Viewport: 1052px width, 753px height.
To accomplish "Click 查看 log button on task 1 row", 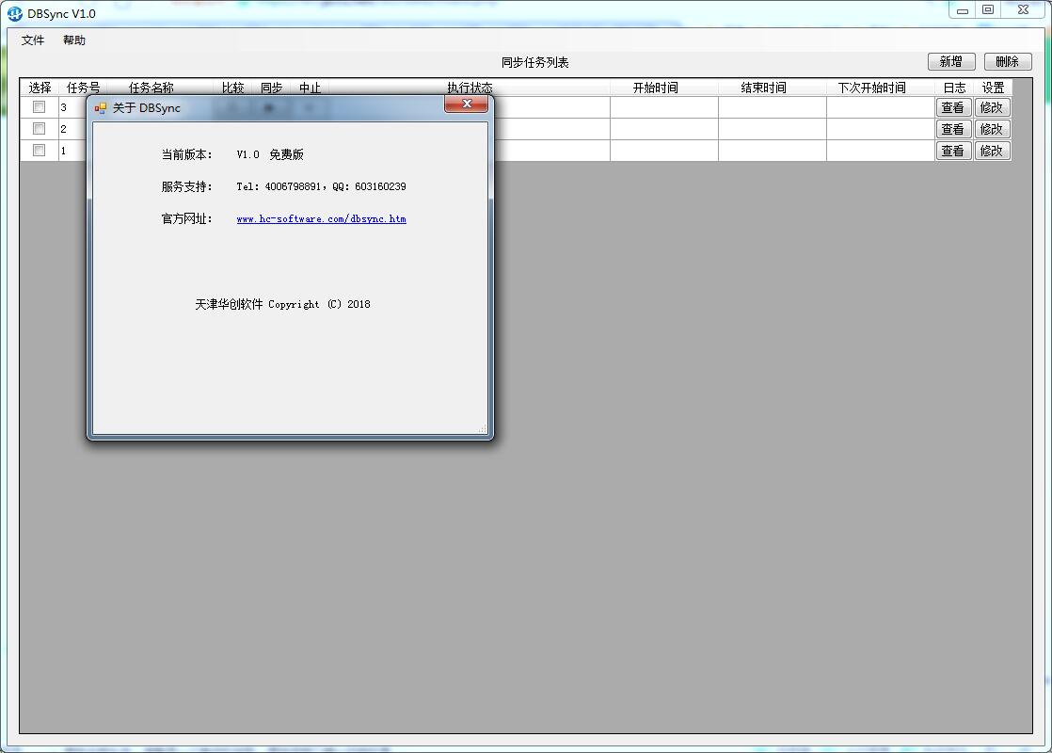I will pyautogui.click(x=953, y=150).
